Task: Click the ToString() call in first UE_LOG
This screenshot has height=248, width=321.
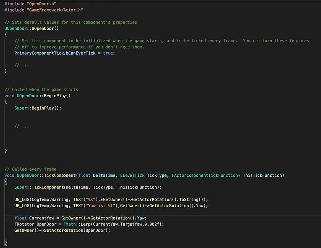Action: coord(191,200)
